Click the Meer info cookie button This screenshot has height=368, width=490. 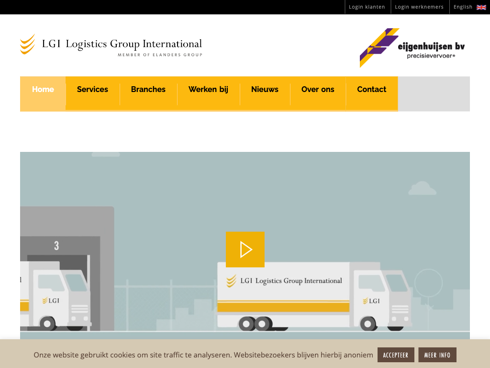(437, 355)
